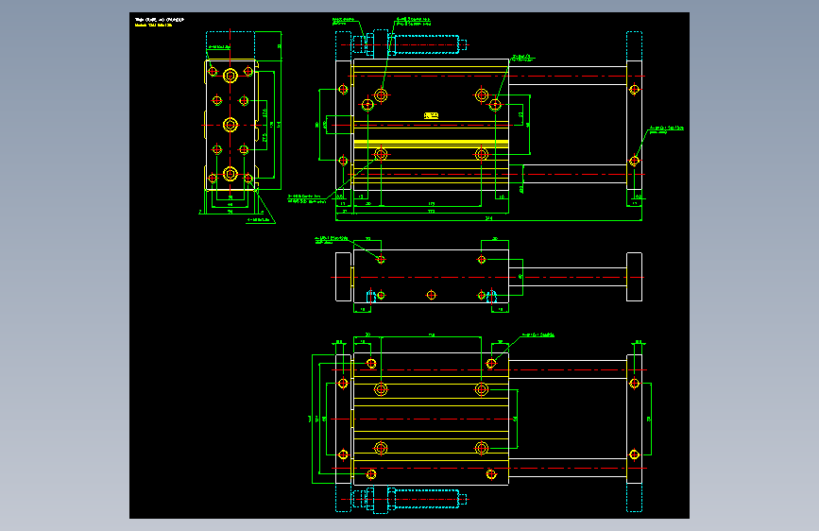Select upper guide rod in the front view
The image size is (819, 531).
tap(568, 76)
